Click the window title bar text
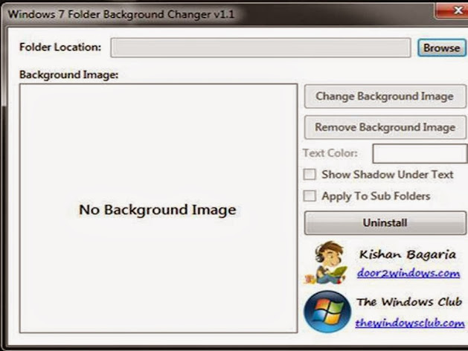 [x=121, y=14]
